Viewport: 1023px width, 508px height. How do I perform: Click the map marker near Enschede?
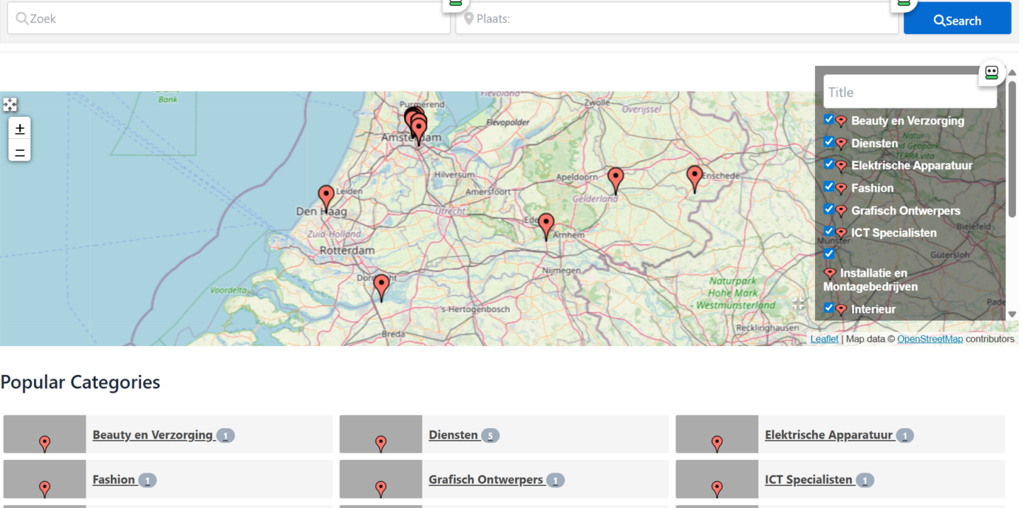694,178
